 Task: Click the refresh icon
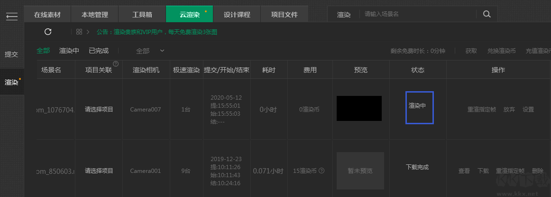click(47, 32)
